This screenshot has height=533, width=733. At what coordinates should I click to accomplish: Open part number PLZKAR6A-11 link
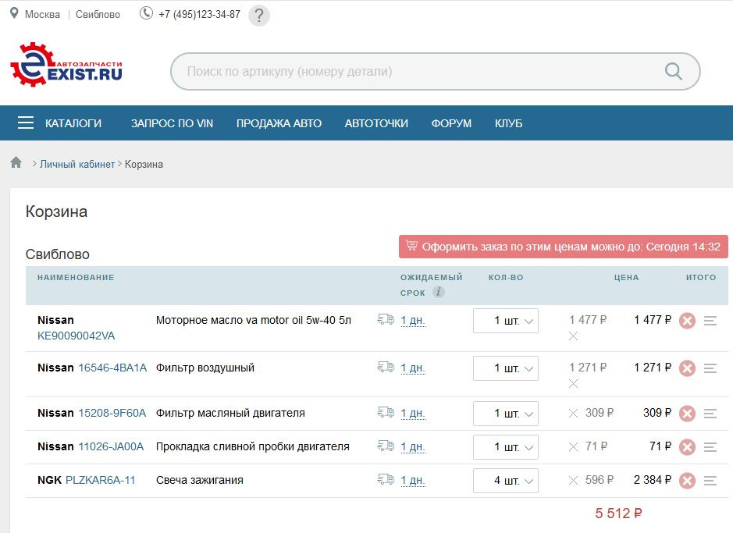point(100,480)
